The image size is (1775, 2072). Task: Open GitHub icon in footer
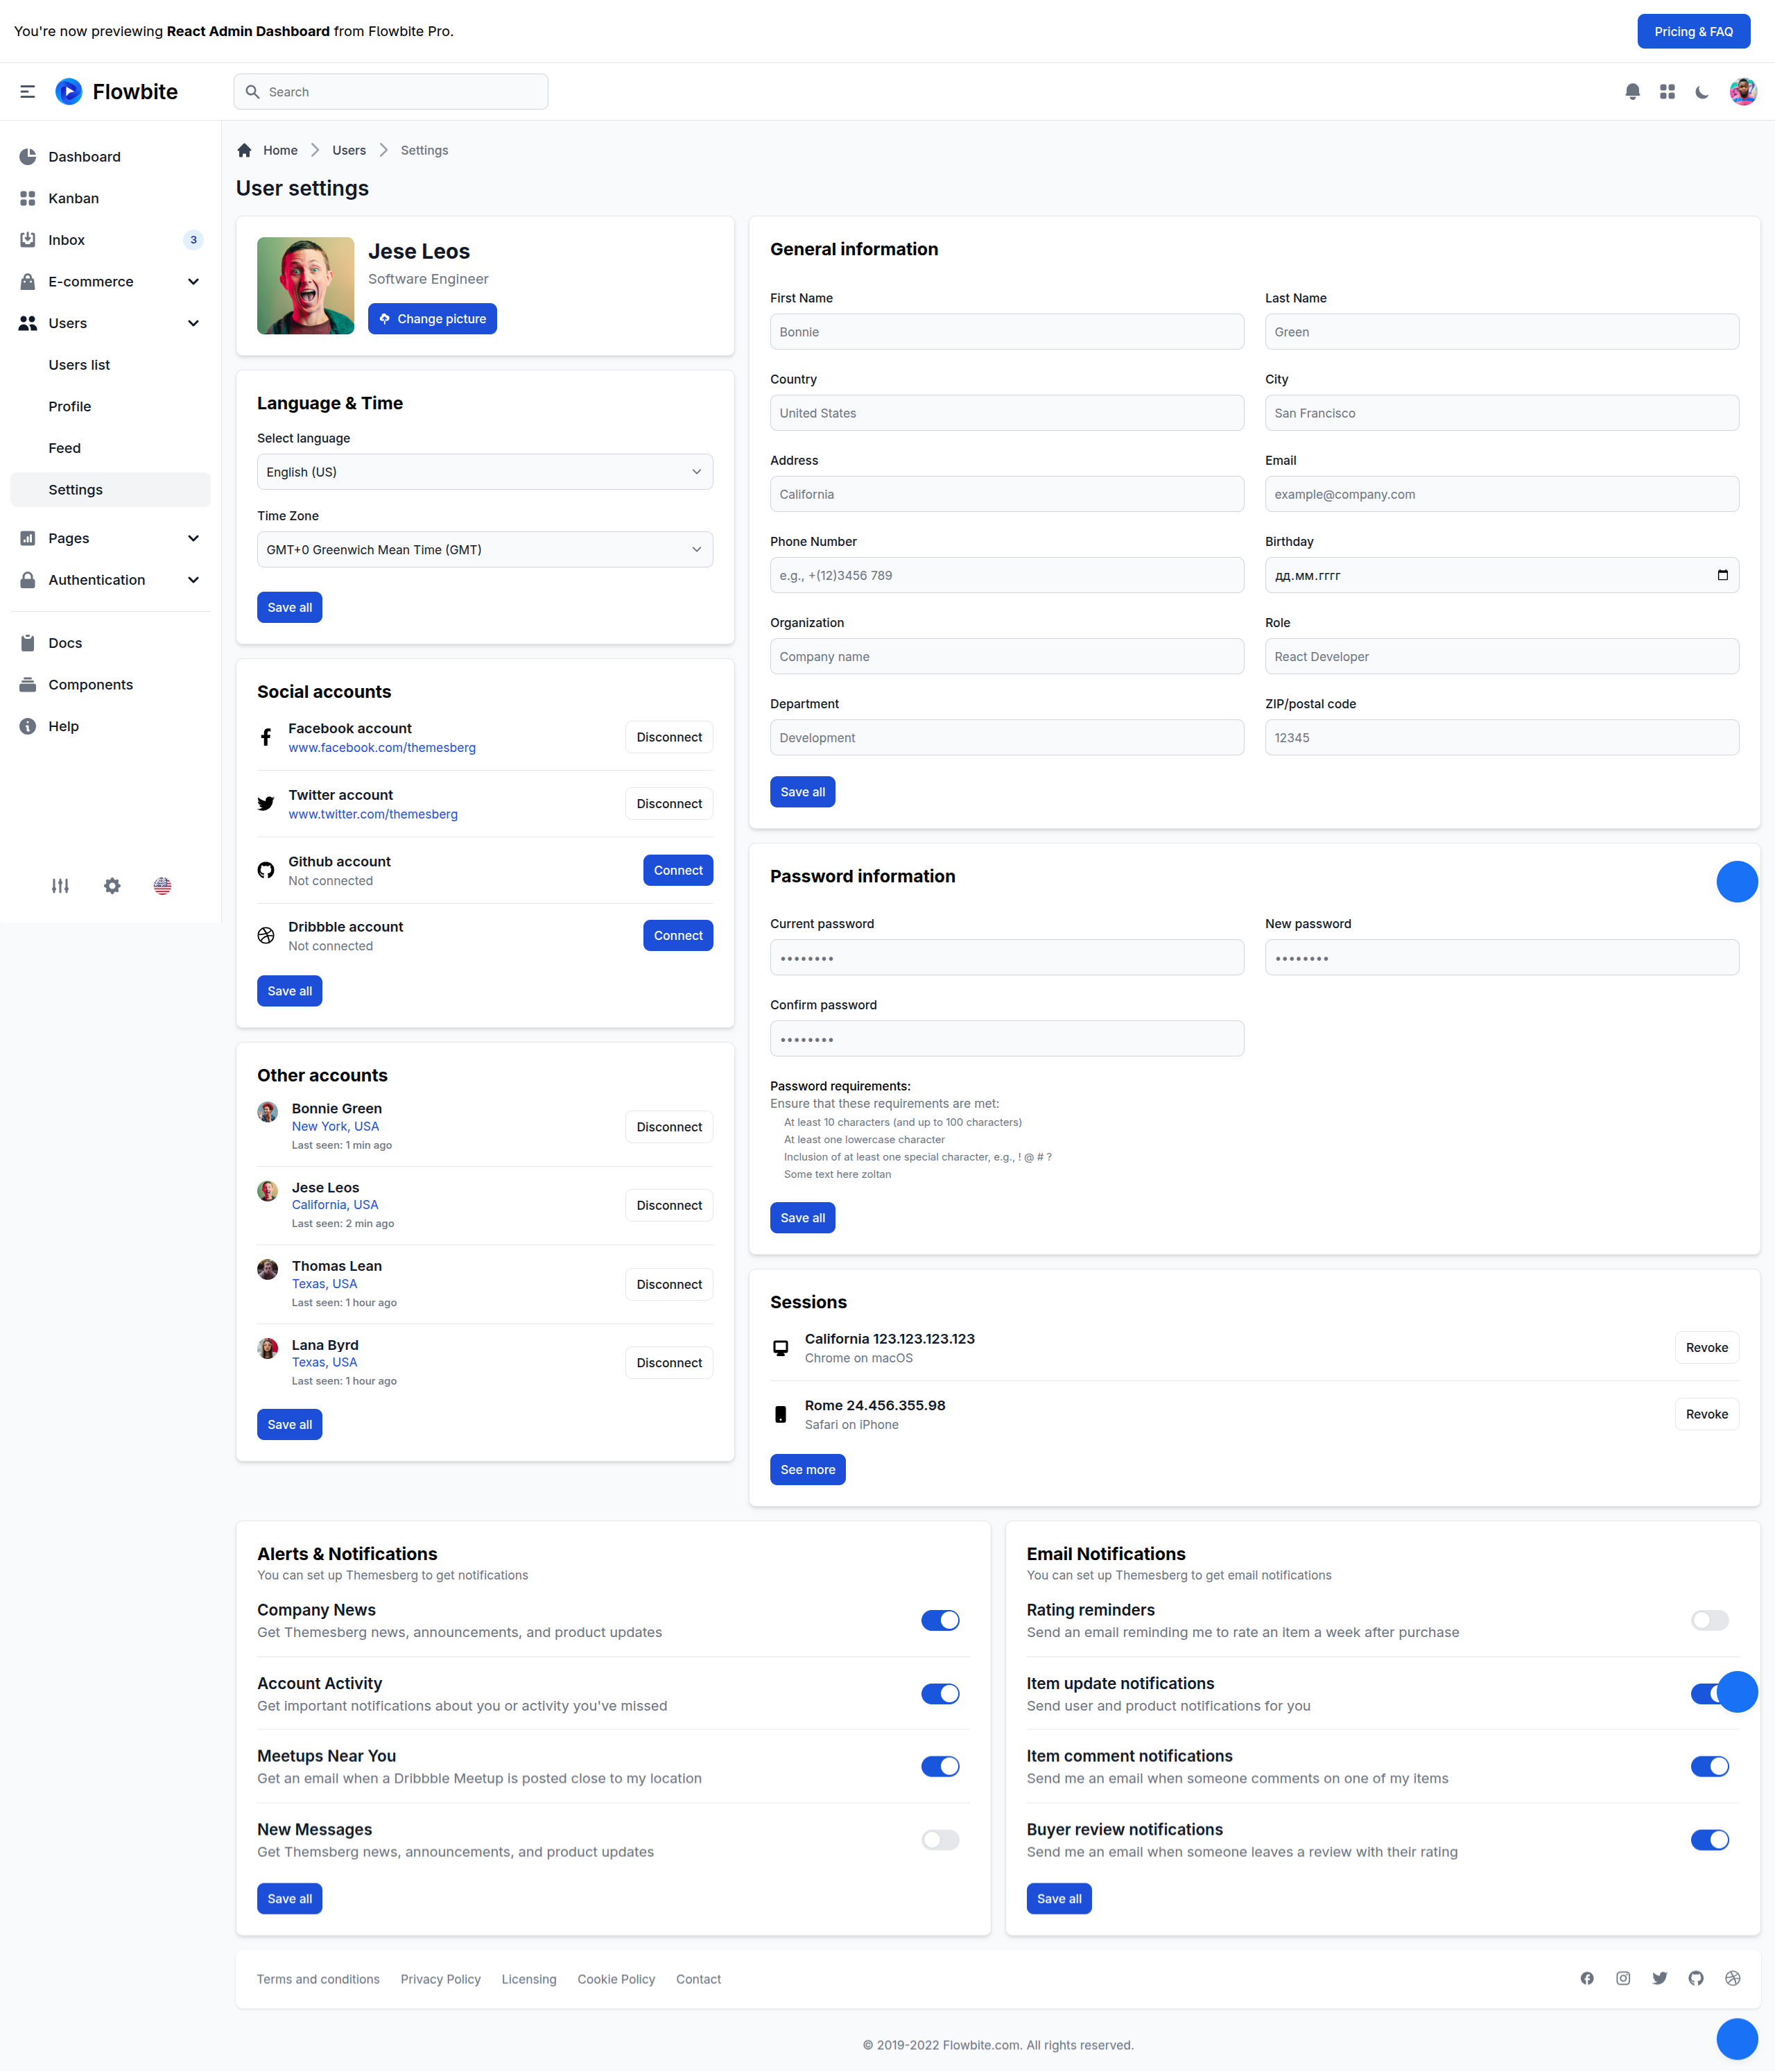(x=1696, y=1978)
